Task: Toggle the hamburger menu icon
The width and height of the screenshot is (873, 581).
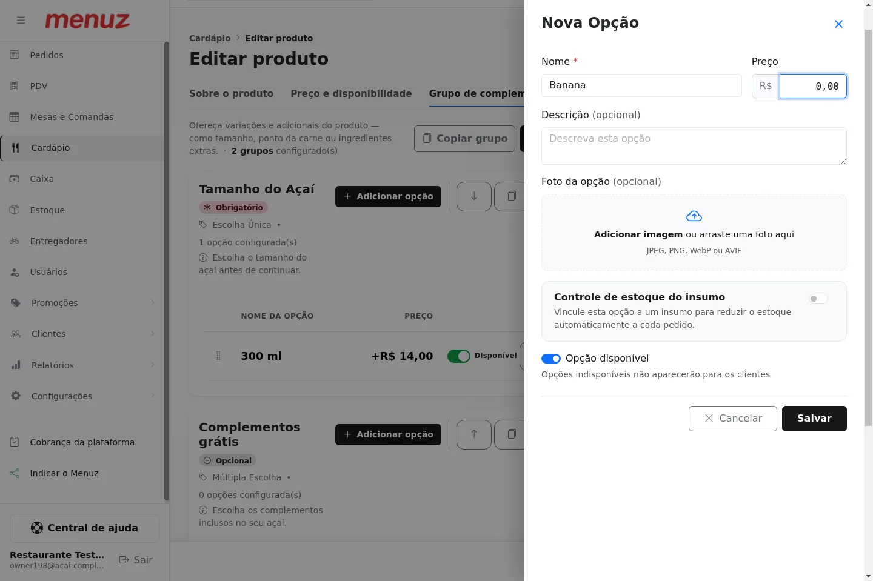Action: point(21,21)
